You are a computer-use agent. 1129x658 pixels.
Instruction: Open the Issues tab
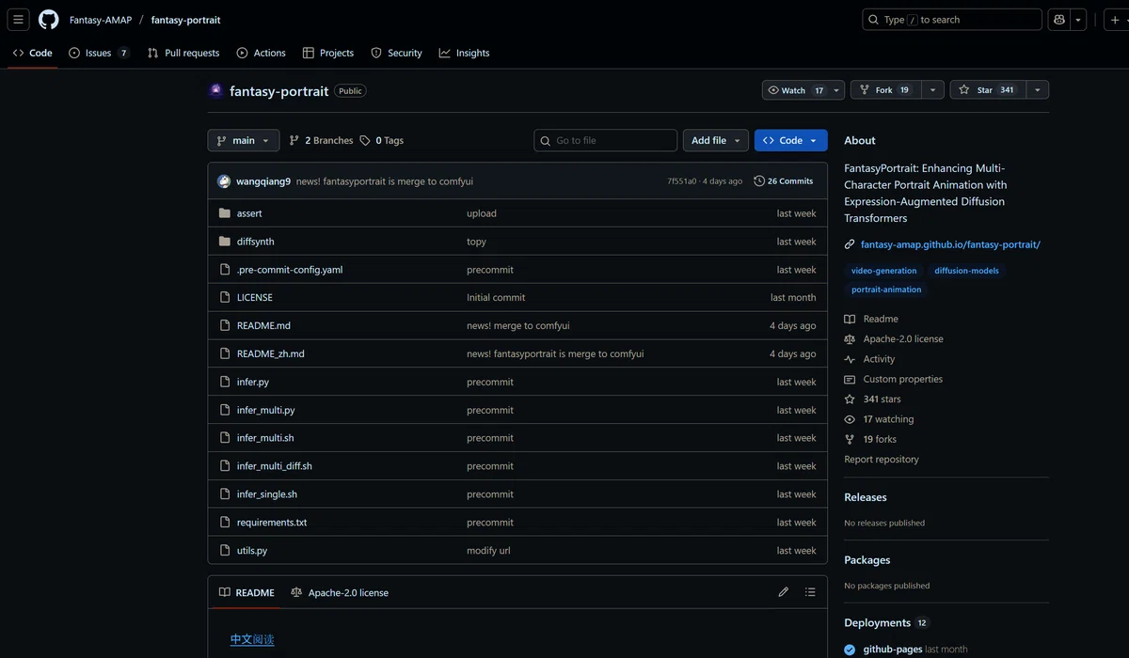point(99,53)
